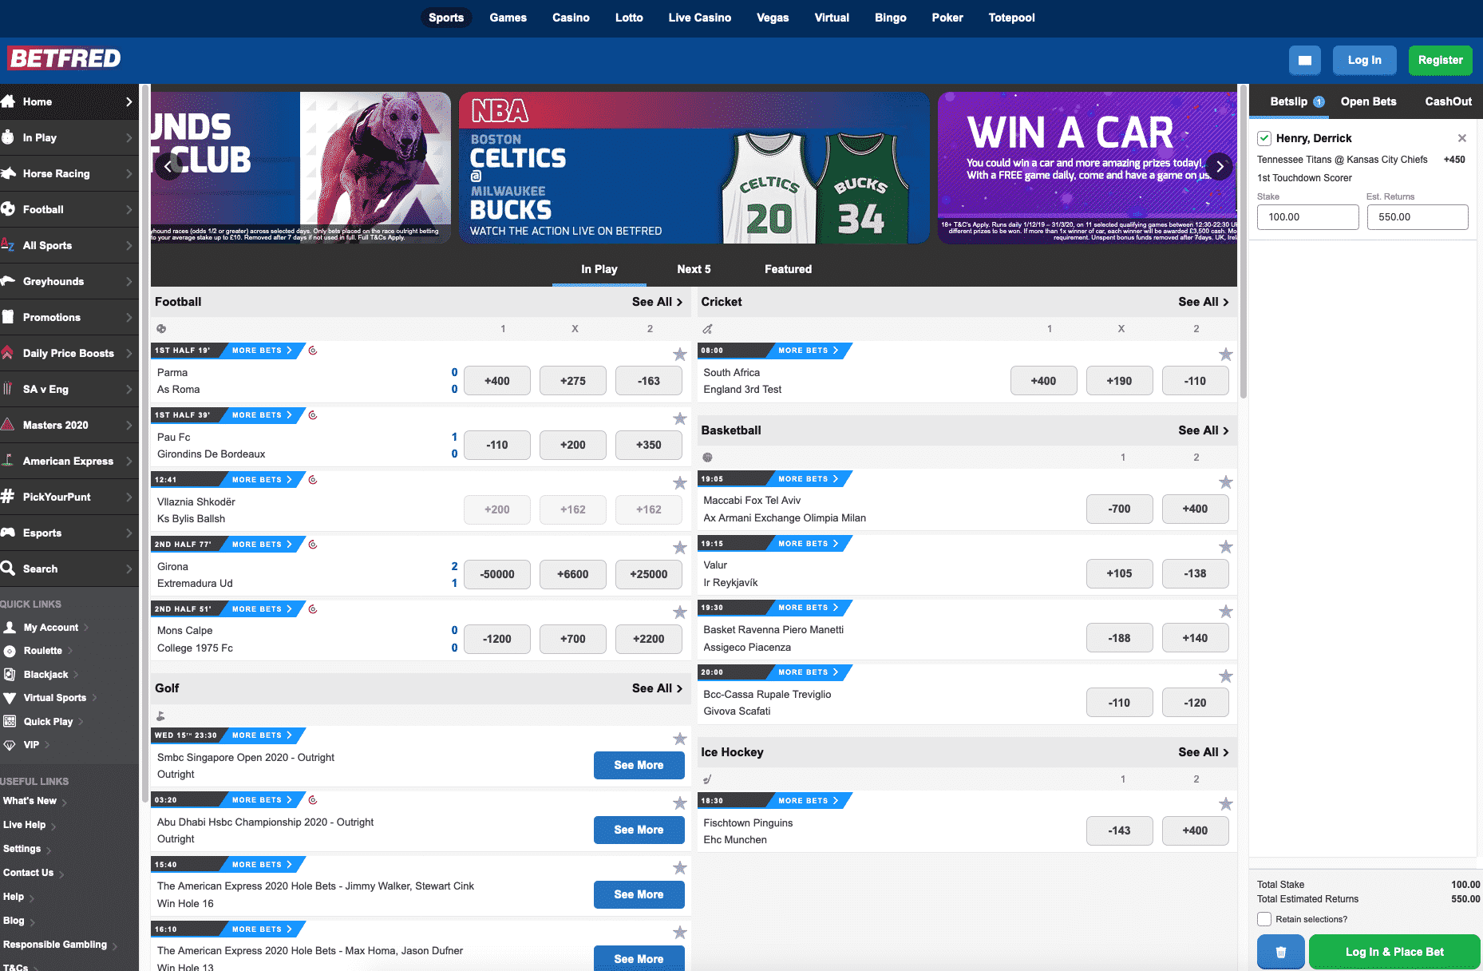Advance banner carousel with right arrow

click(x=1220, y=167)
